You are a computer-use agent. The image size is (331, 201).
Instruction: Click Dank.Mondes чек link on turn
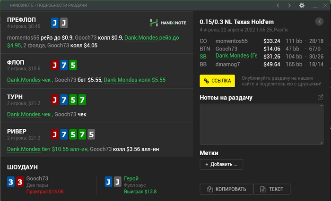click(x=29, y=114)
